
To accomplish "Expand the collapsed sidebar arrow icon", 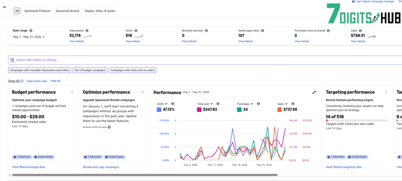I will pos(5,7).
